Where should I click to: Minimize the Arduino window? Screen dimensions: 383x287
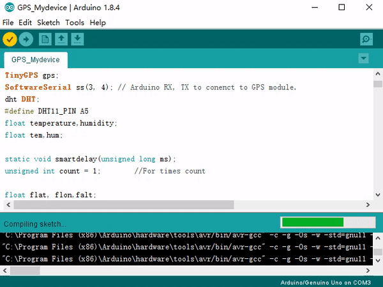(x=315, y=7)
